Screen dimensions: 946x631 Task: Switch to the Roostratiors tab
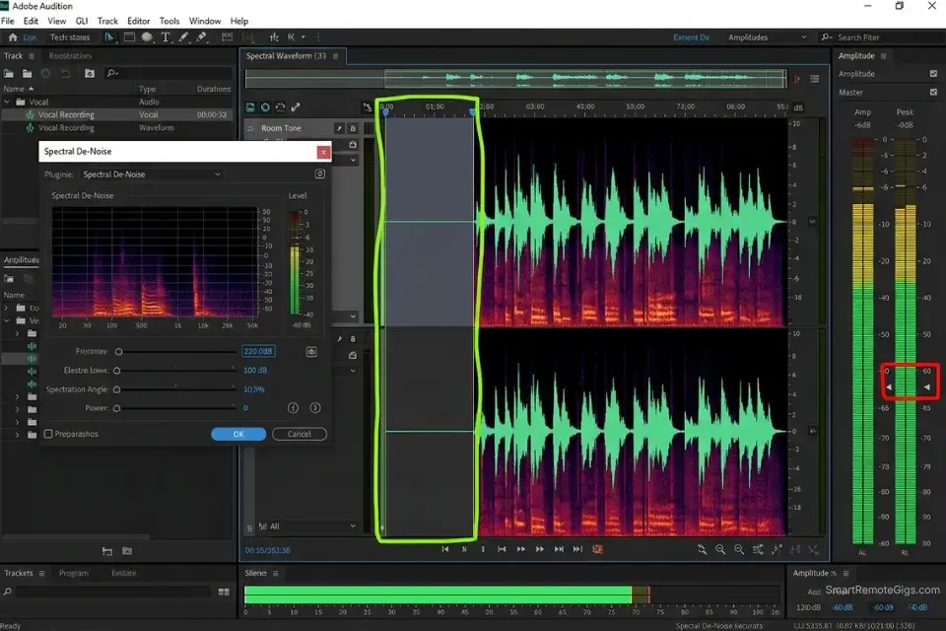pyautogui.click(x=70, y=56)
